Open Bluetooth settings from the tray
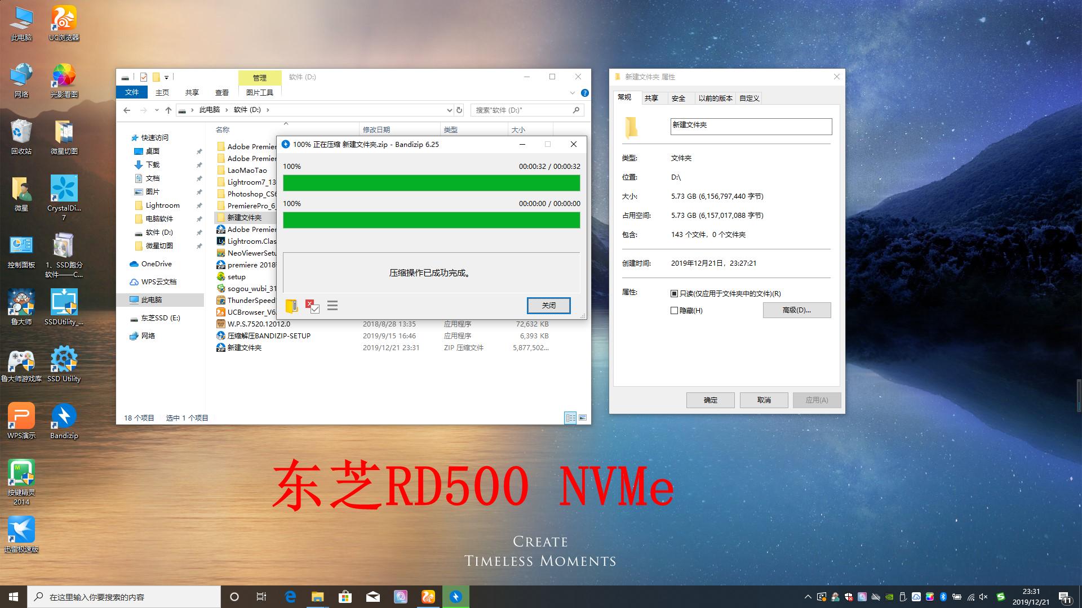Screen dimensions: 1082x608 point(943,597)
